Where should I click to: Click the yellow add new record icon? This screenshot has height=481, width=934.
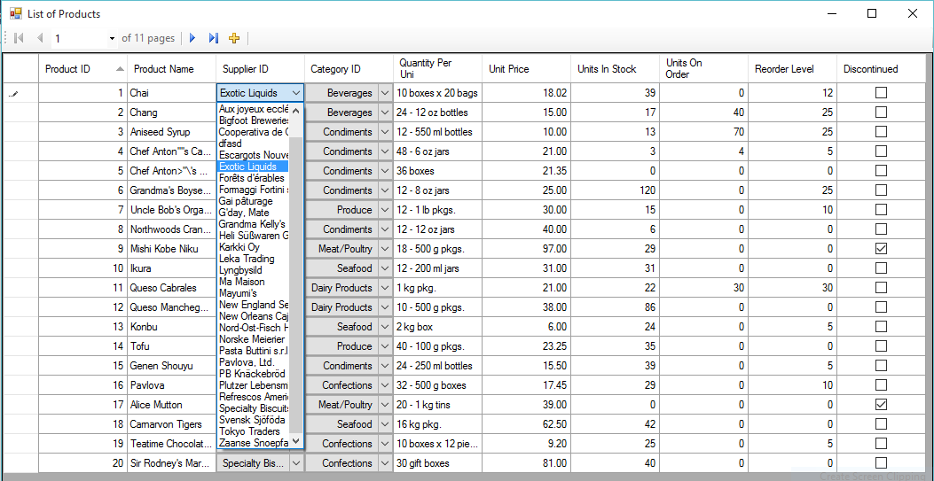point(234,38)
